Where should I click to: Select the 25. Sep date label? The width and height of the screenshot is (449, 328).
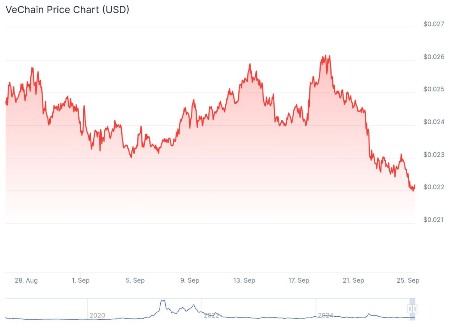pyautogui.click(x=408, y=280)
